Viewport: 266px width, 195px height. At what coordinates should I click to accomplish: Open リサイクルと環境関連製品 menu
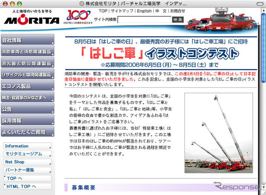(27, 74)
